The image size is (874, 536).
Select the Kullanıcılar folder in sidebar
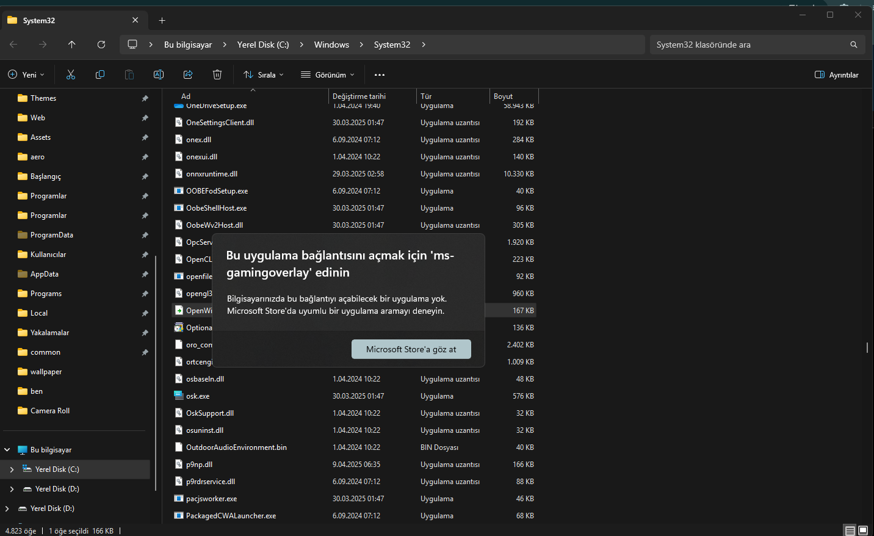point(48,255)
